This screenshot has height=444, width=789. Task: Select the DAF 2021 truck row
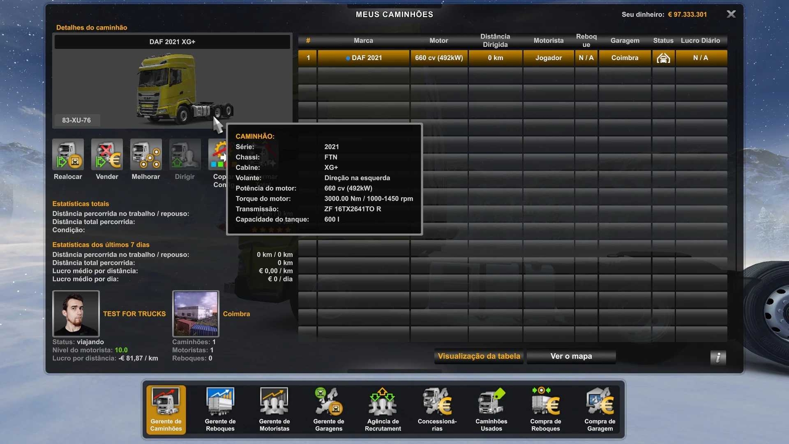click(x=364, y=58)
